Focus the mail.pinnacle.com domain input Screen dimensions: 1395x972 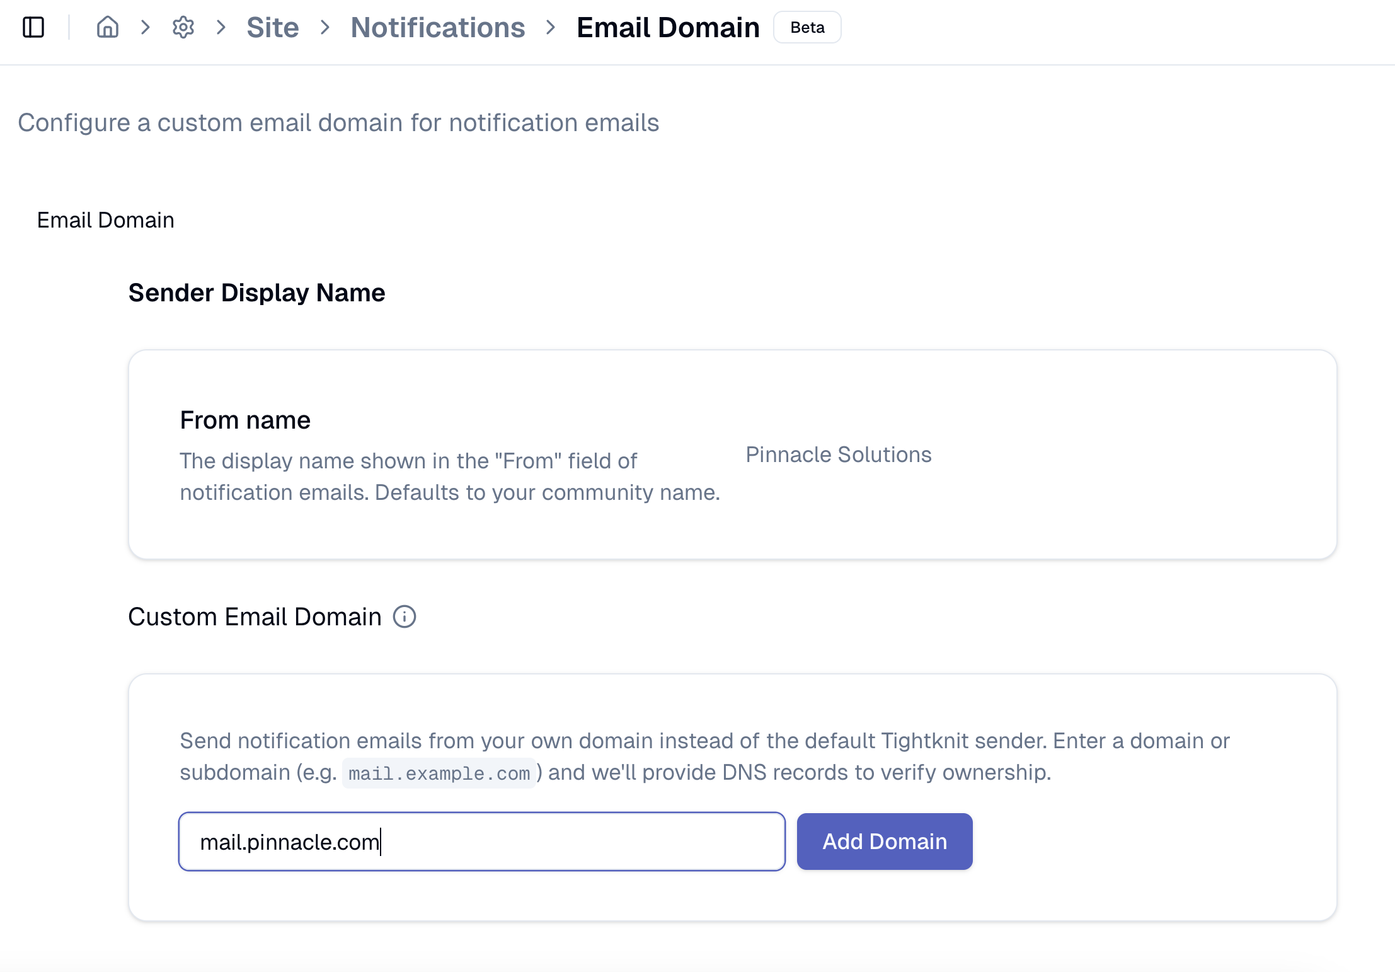[482, 842]
